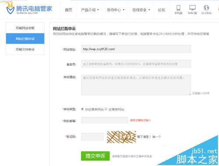Select the 网站拦截申诉 sidebar tab

coord(25,39)
